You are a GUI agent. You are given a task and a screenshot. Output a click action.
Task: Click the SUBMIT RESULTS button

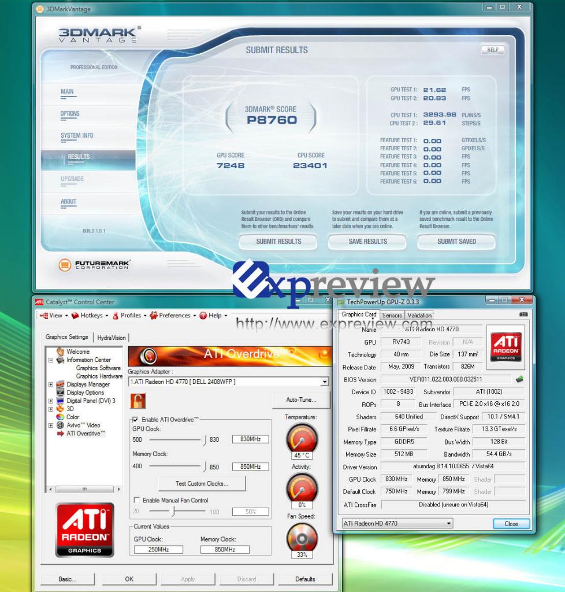(x=278, y=242)
